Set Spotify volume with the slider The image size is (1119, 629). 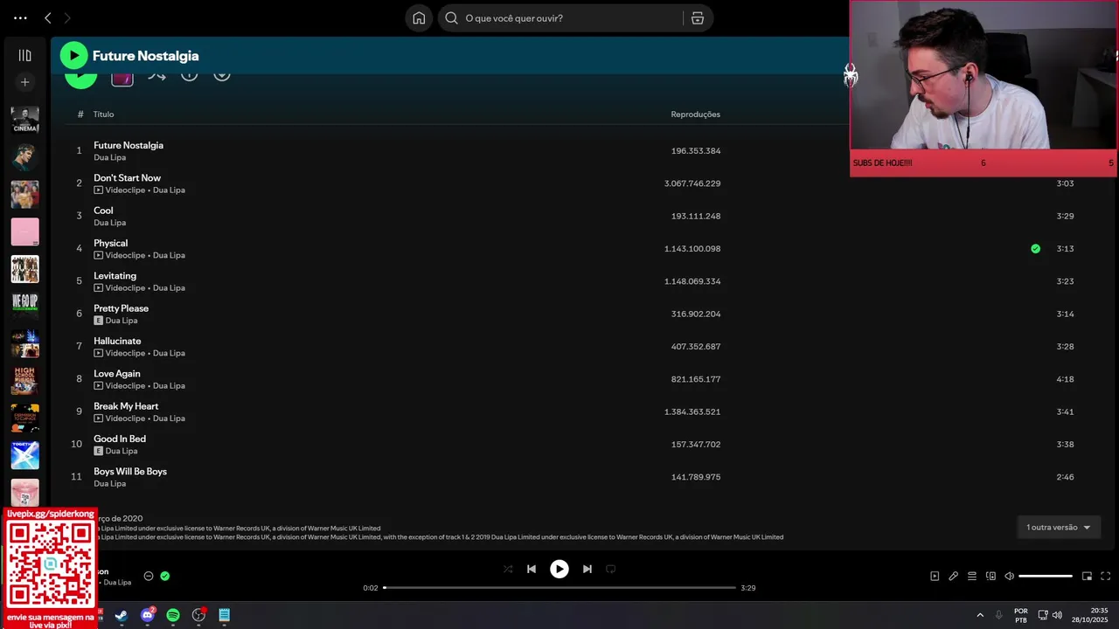tap(1046, 577)
